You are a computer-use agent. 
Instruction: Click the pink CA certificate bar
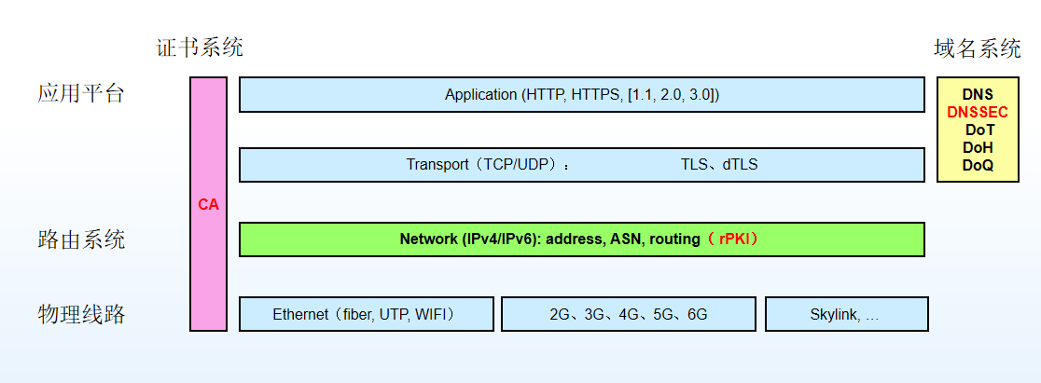coord(208,204)
